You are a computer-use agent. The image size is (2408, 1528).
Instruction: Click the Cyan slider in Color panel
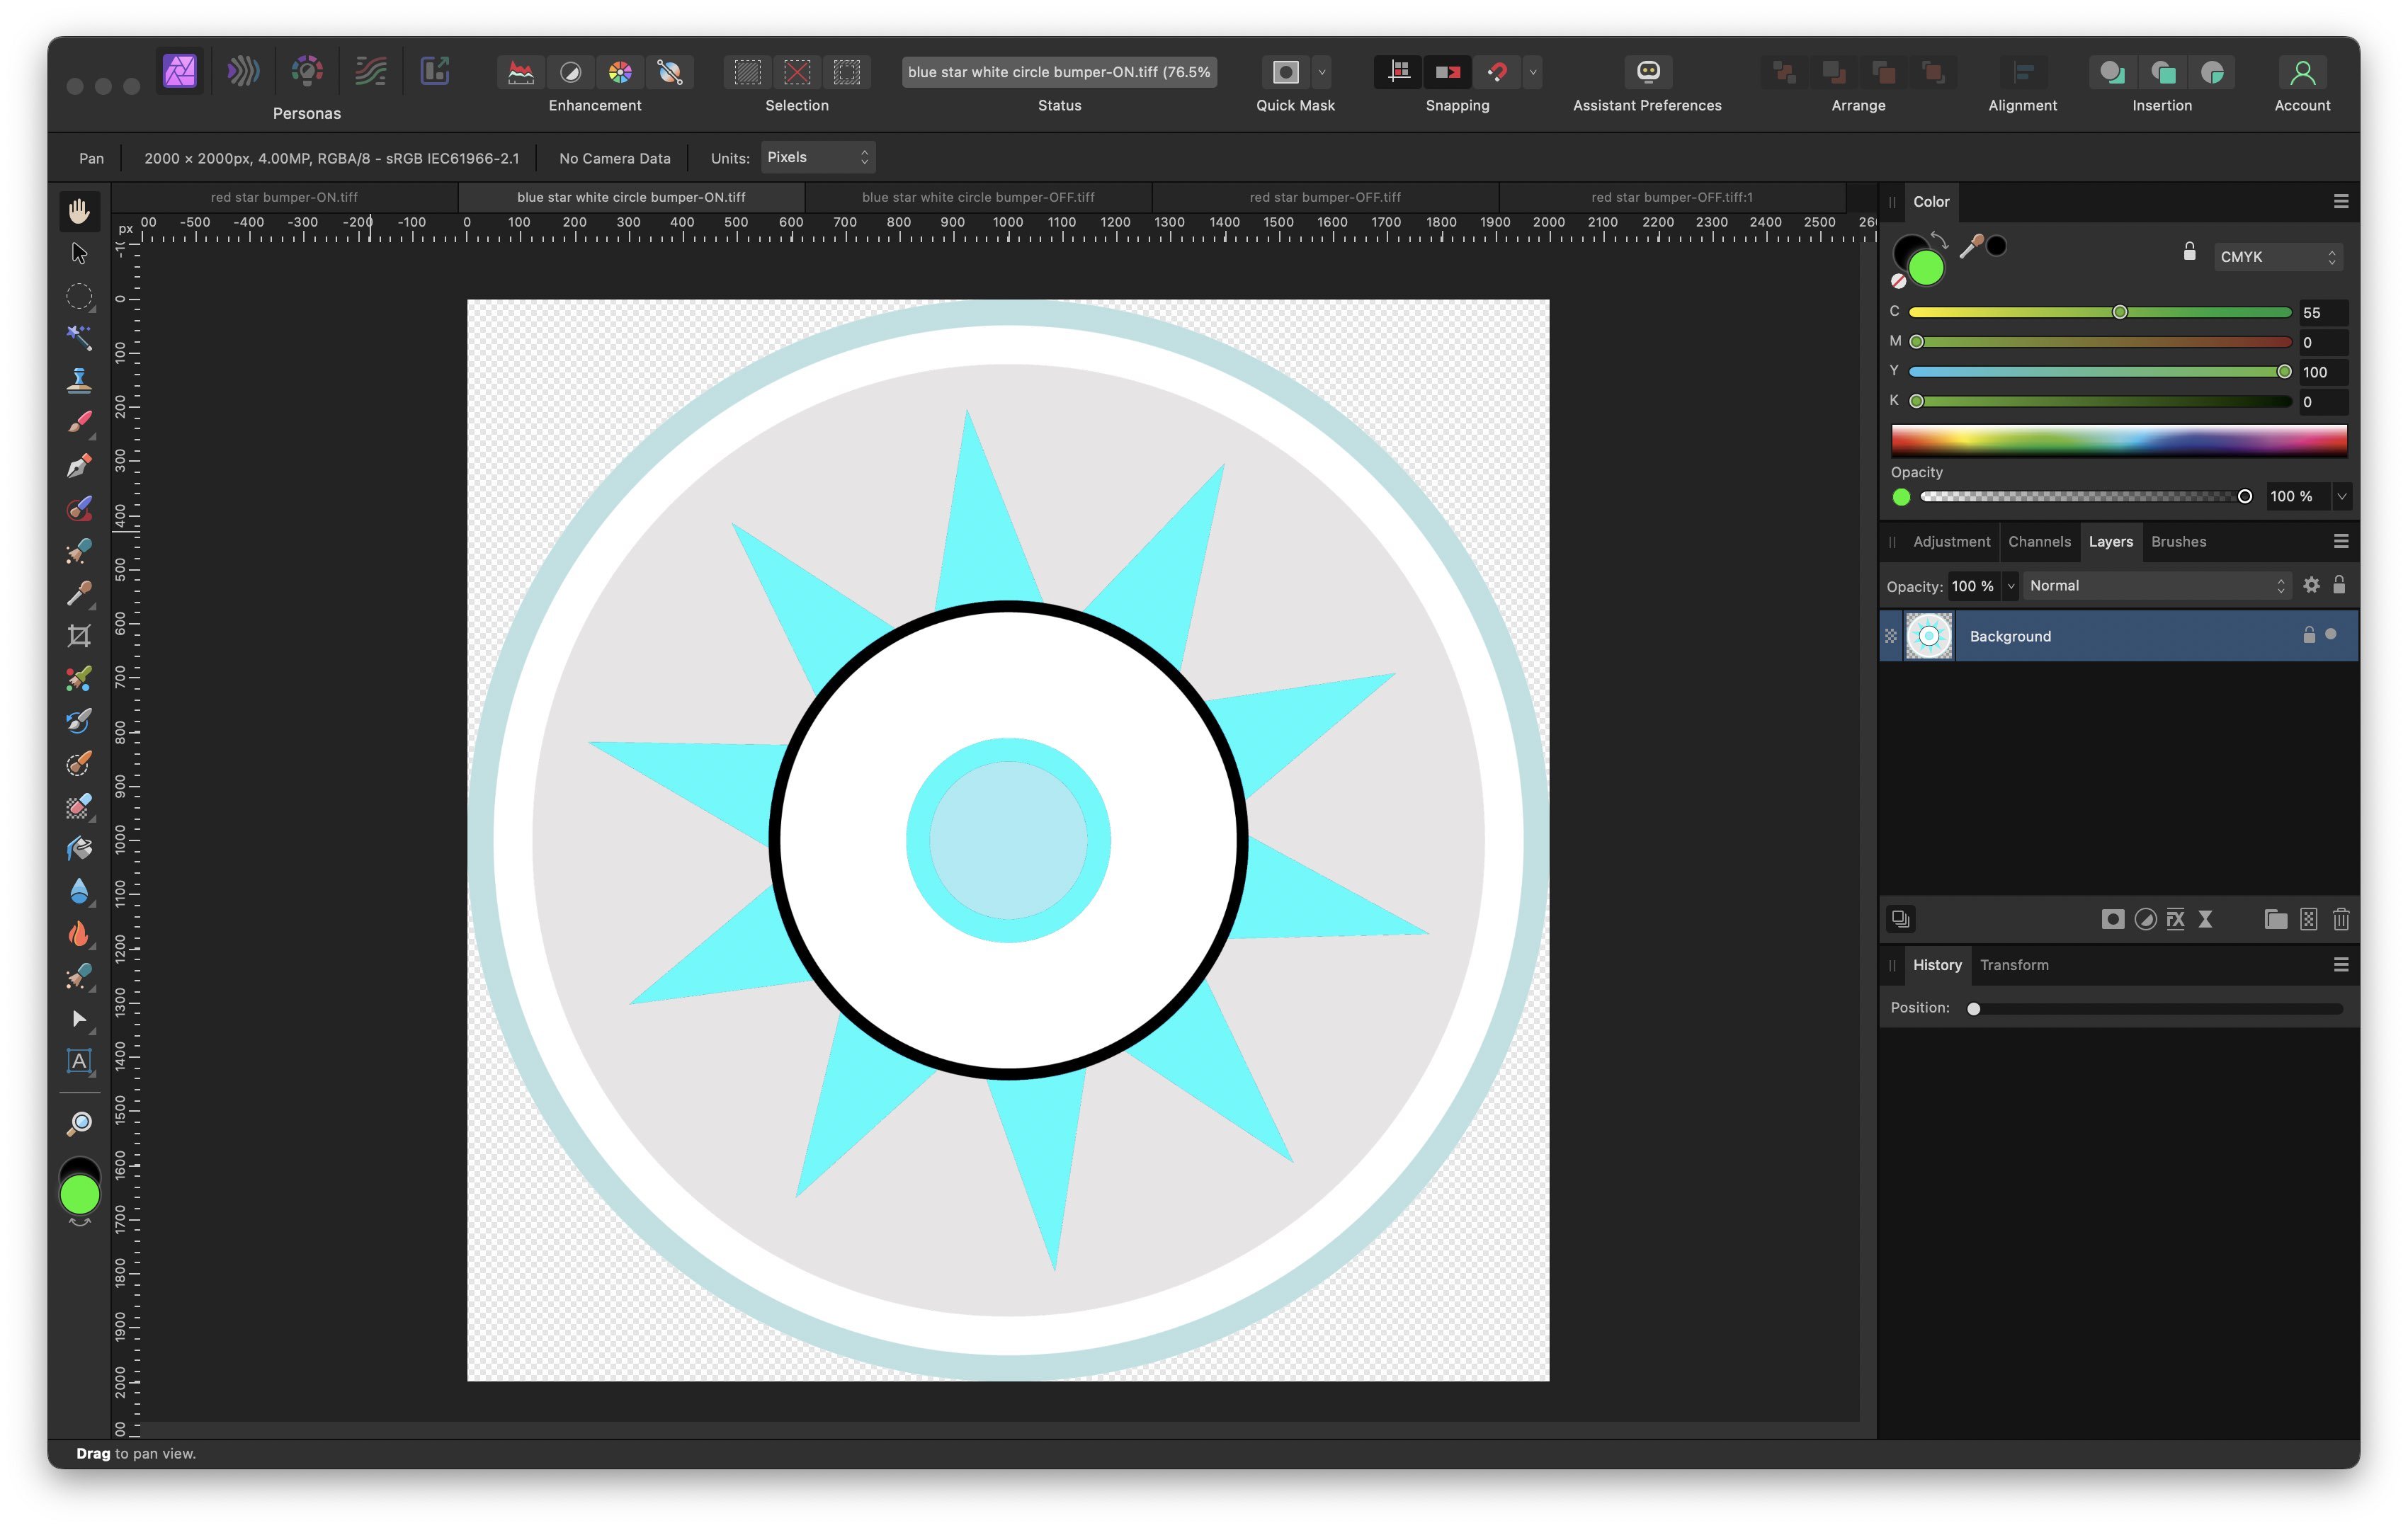click(2100, 312)
